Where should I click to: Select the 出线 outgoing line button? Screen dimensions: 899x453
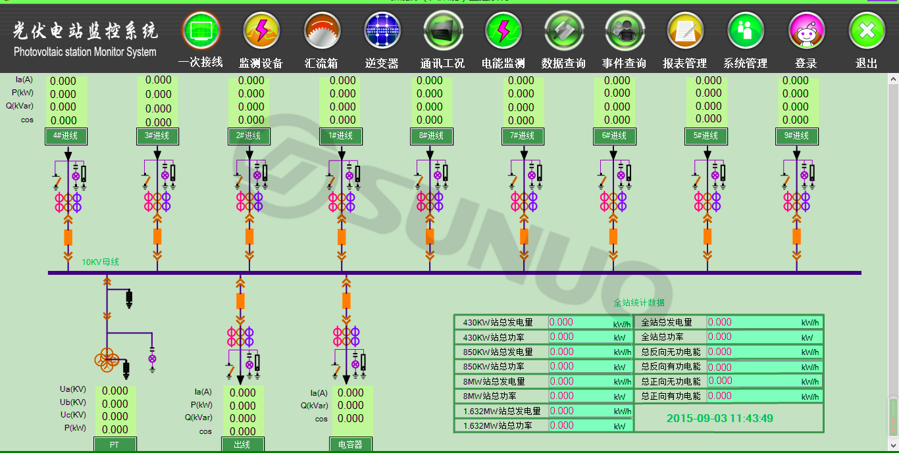coord(242,444)
